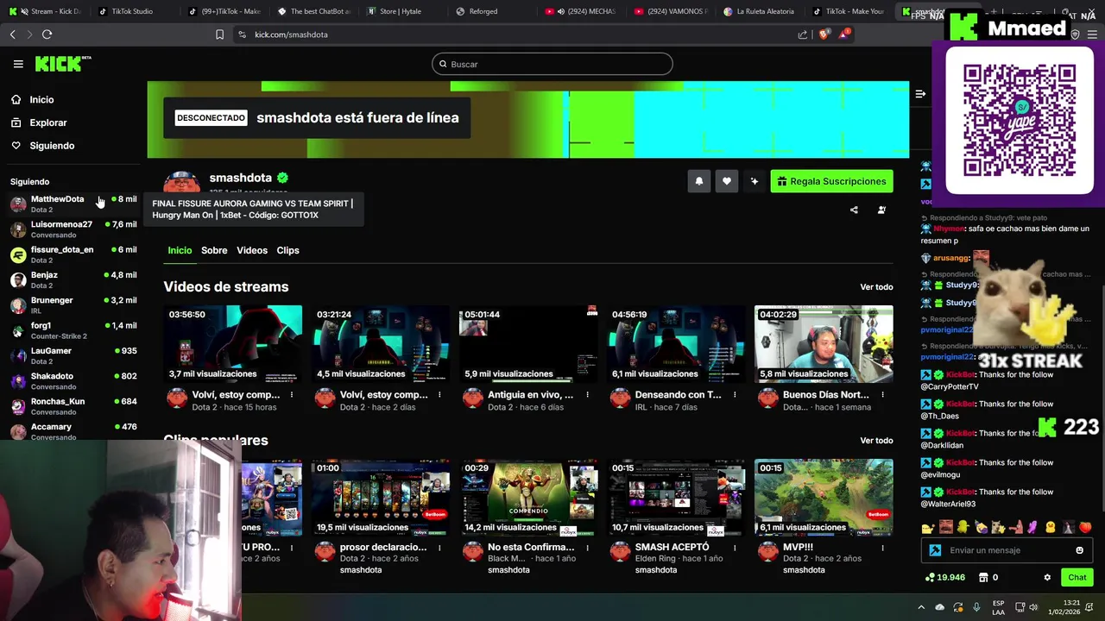Click the sparkle icon beside the heart
The image size is (1105, 621).
[x=755, y=181]
